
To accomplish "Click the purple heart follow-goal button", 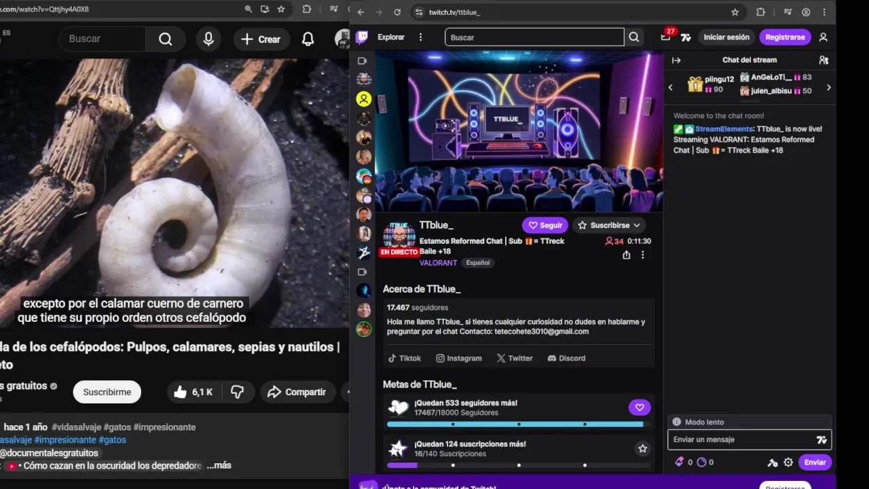I will pyautogui.click(x=639, y=407).
